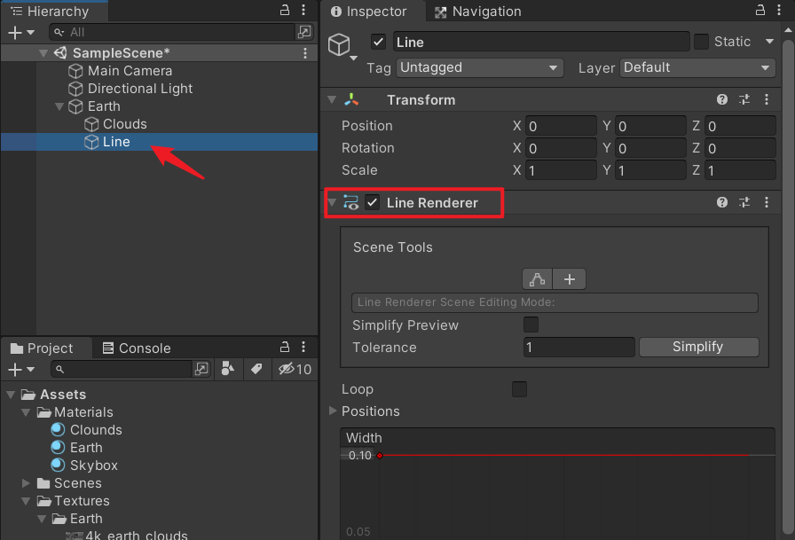Click the Project search-by-label tag icon
This screenshot has width=795, height=540.
256,369
